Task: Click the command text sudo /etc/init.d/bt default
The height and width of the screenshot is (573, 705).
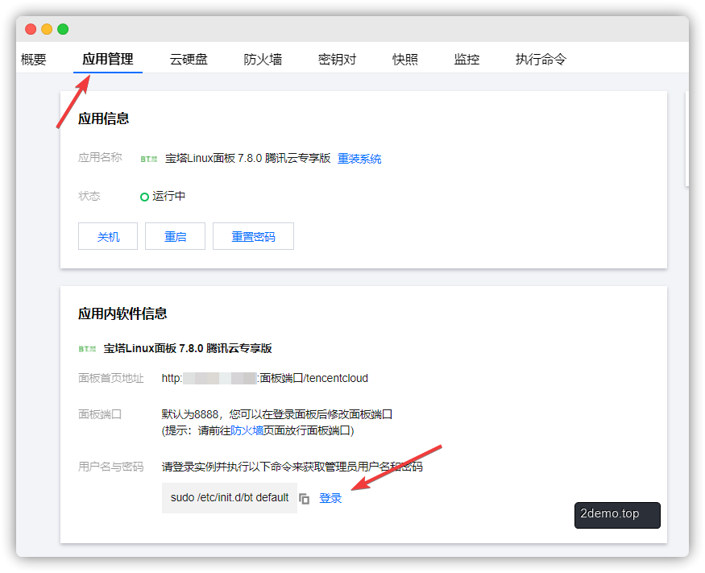Action: [x=230, y=498]
